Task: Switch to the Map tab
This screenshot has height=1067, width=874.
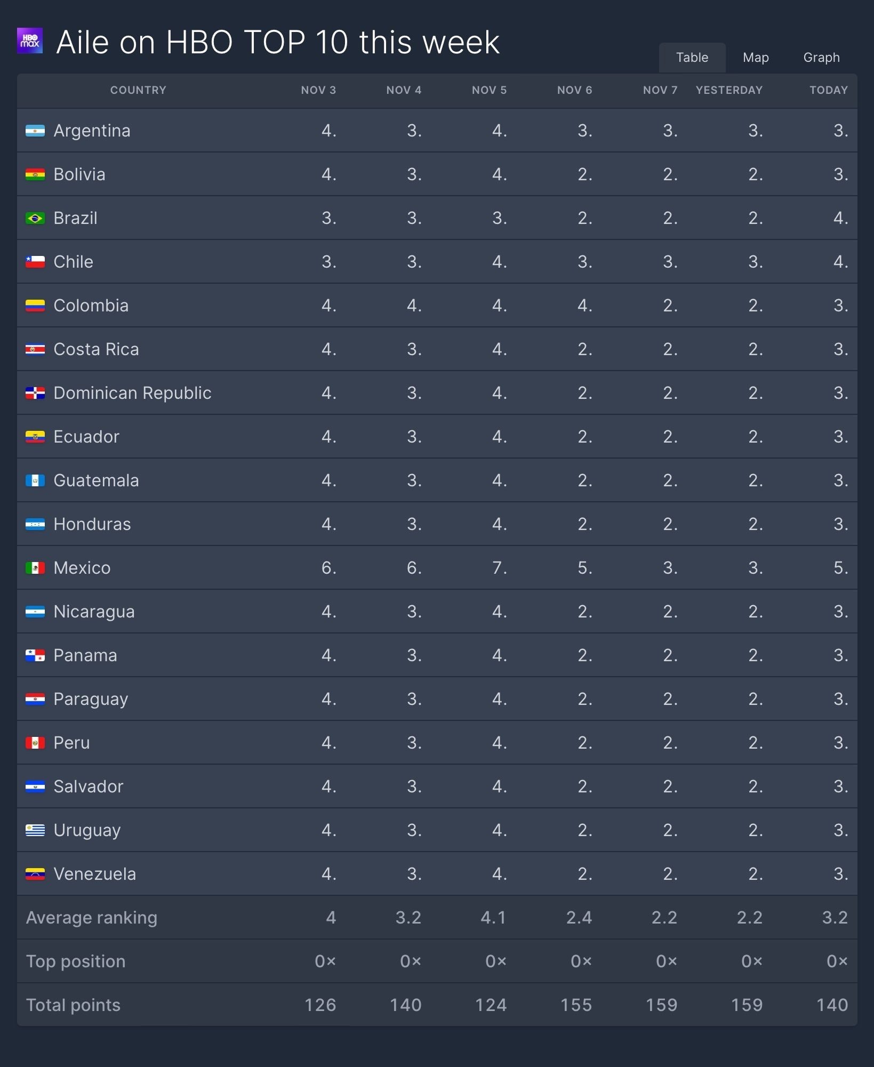Action: click(756, 58)
